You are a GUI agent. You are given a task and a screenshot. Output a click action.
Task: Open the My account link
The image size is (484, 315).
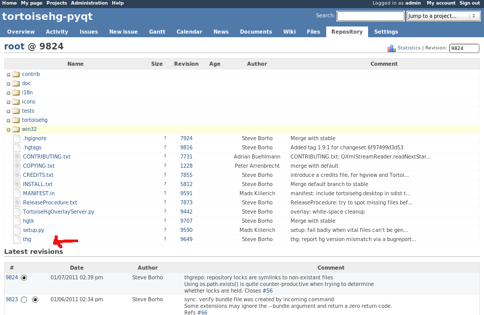pyautogui.click(x=441, y=3)
